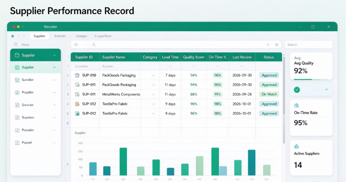
Task: Select the 2026-09-28 review date cell
Action: tap(242, 94)
